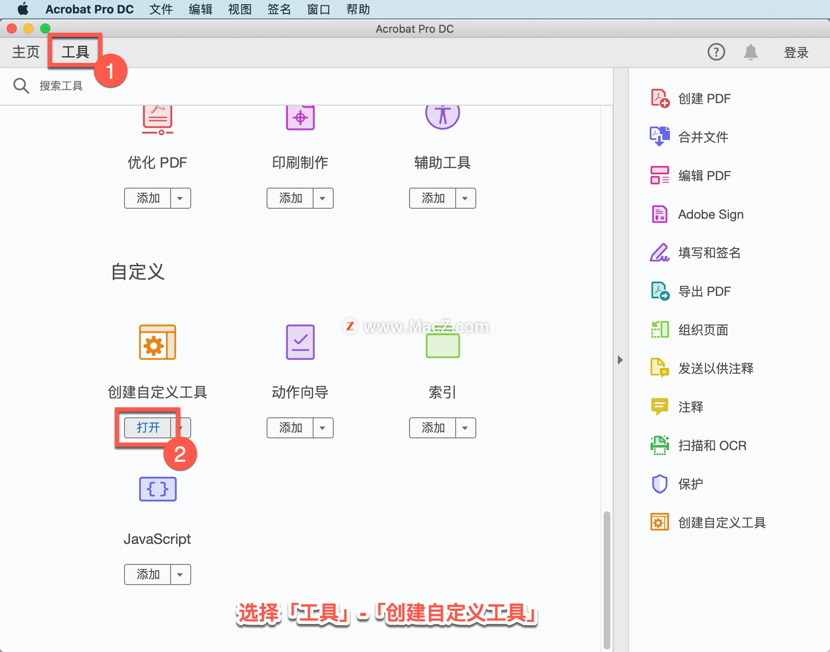The image size is (830, 652).
Task: Open 创建 PDF in the right sidebar
Action: click(x=691, y=99)
